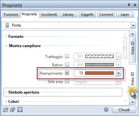Enable the Retino checkbox
The height and width of the screenshot is (116, 139).
67,65
